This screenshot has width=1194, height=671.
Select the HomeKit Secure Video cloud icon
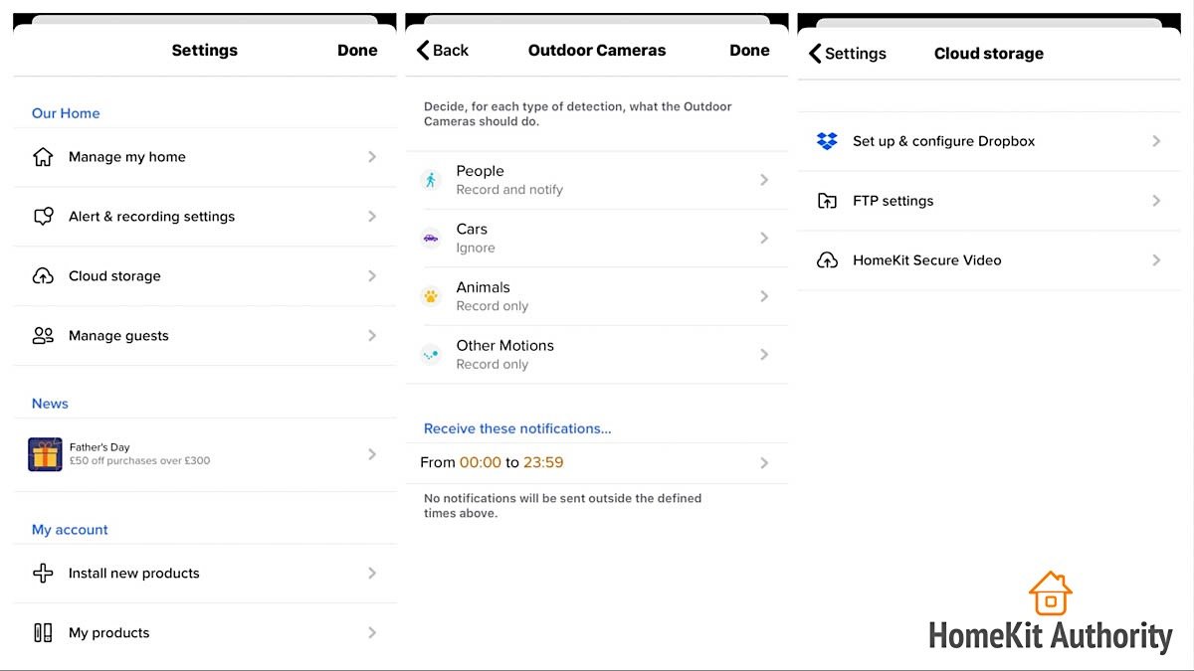coord(827,259)
